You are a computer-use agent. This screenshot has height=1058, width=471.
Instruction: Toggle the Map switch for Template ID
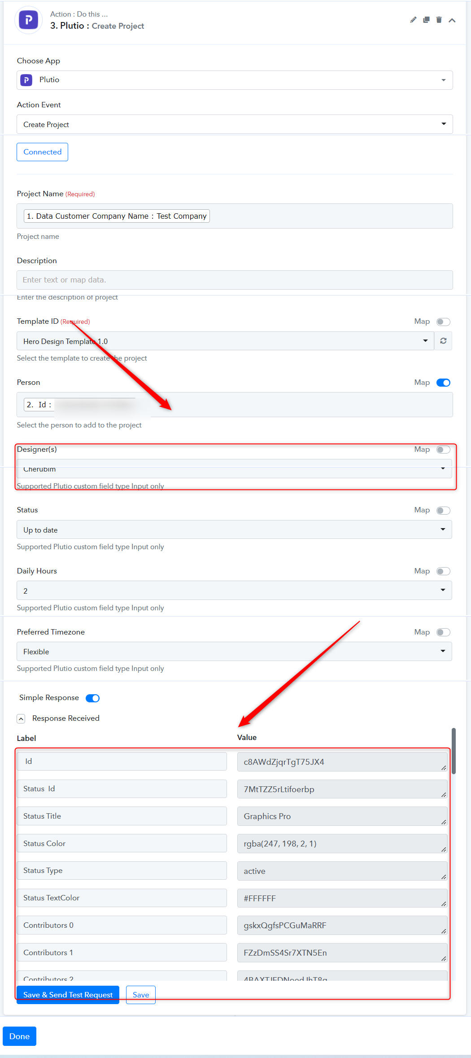[x=443, y=322]
